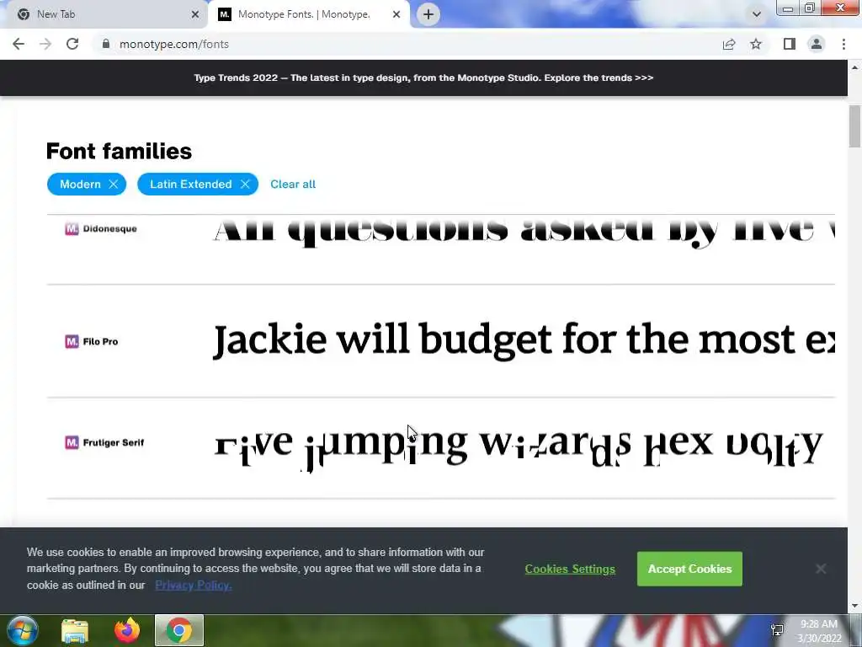862x647 pixels.
Task: View site security lock info
Action: [x=106, y=44]
